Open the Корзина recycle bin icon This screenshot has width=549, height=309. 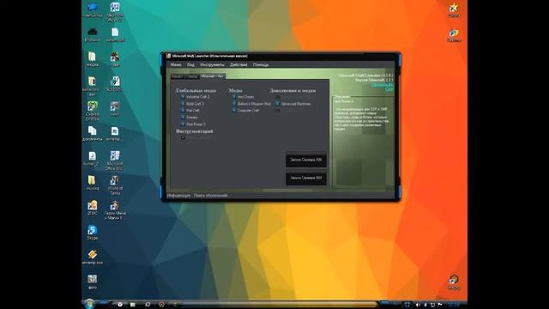coord(92,34)
